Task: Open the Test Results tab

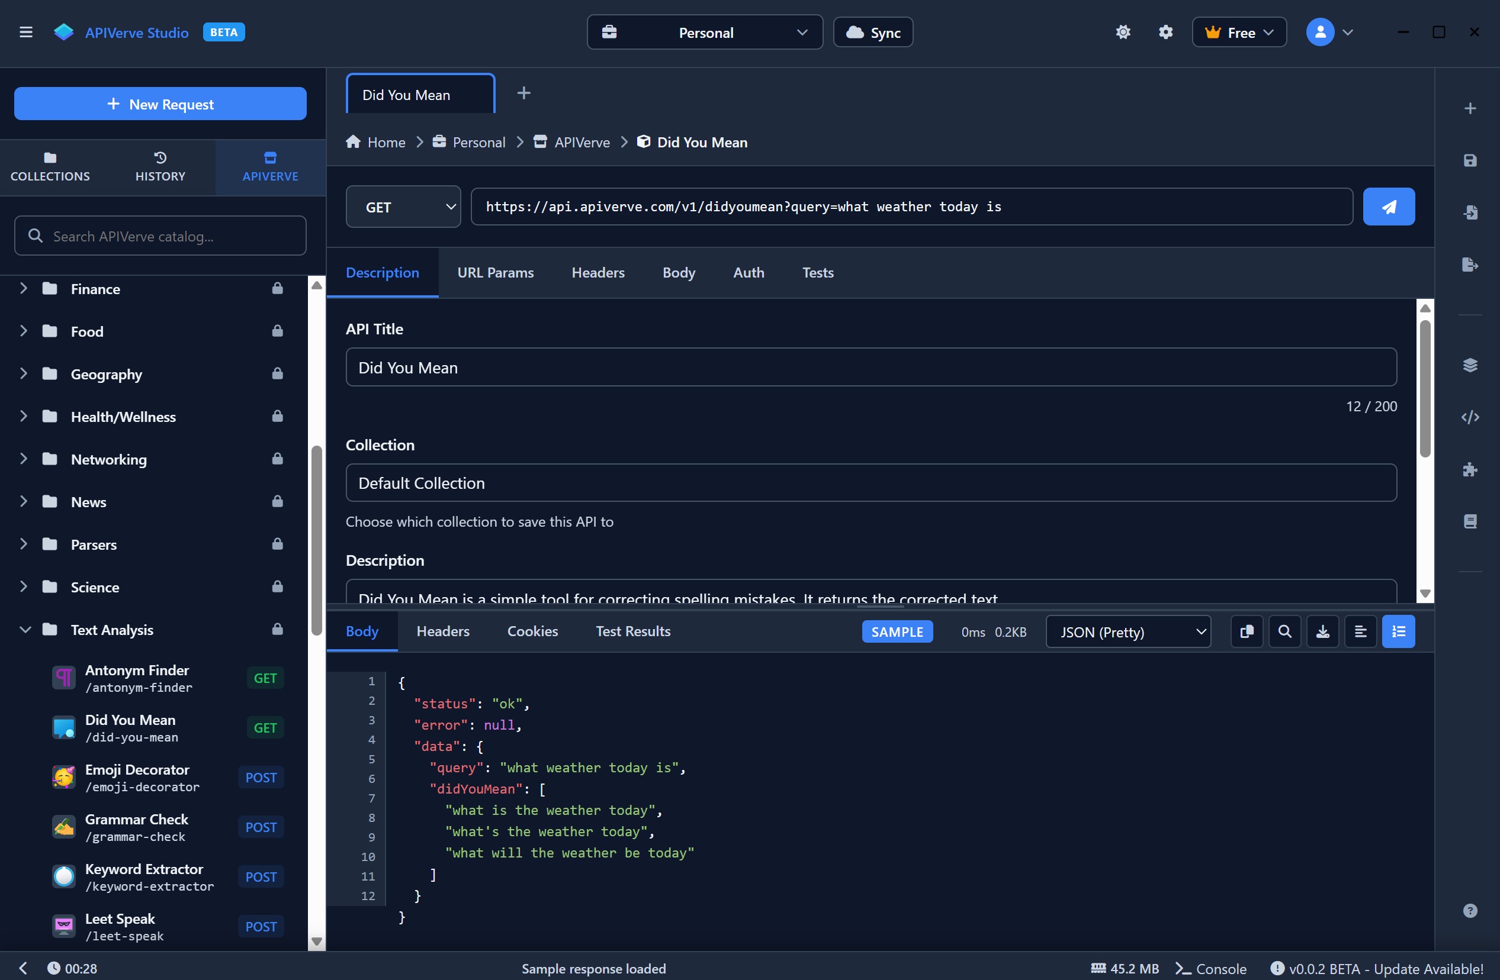Action: (x=633, y=631)
